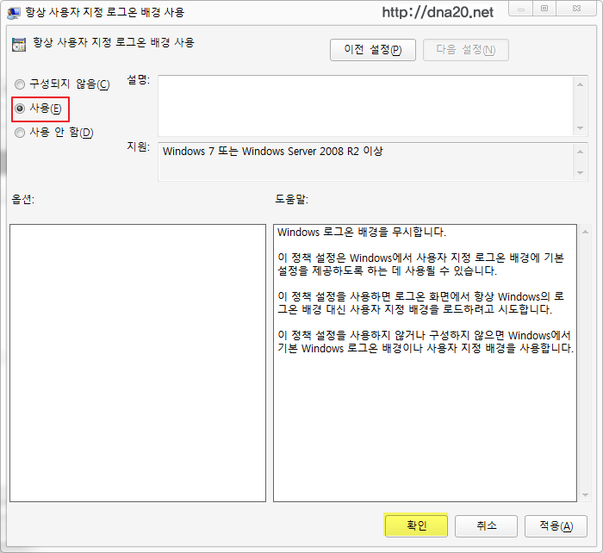Click the 설명 box scroll up arrow
Screen dimensions: 603x553
[580, 84]
